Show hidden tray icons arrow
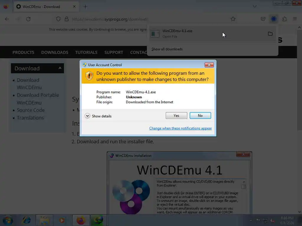302x226 pixels. (x=251, y=221)
